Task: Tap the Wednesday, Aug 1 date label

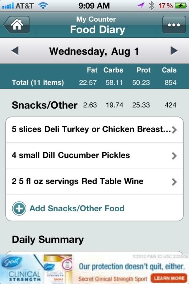Action: [94, 51]
